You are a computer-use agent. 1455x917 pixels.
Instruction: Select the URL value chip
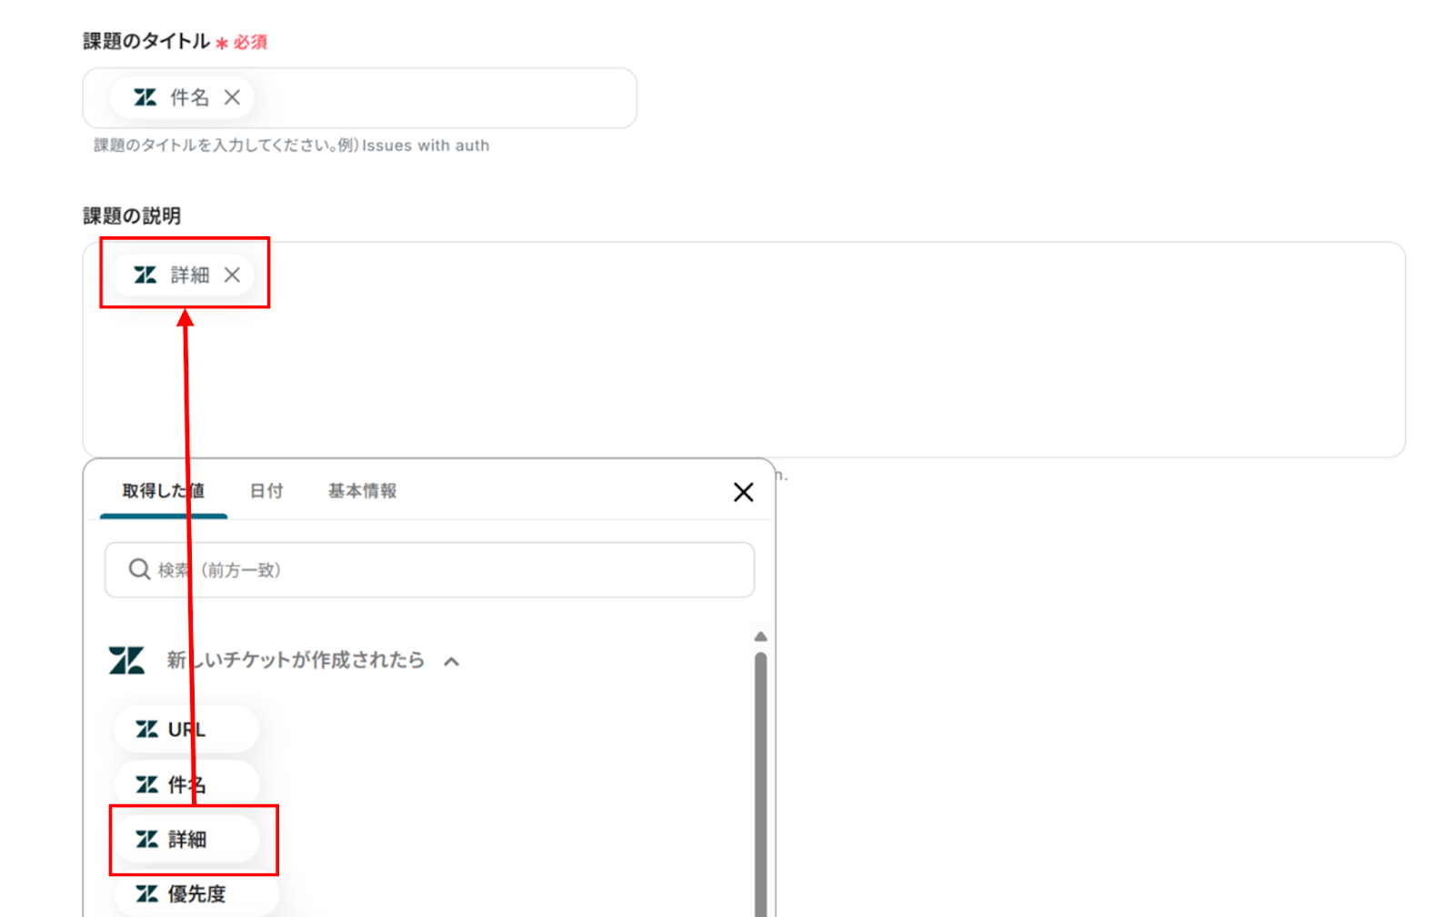click(x=186, y=730)
